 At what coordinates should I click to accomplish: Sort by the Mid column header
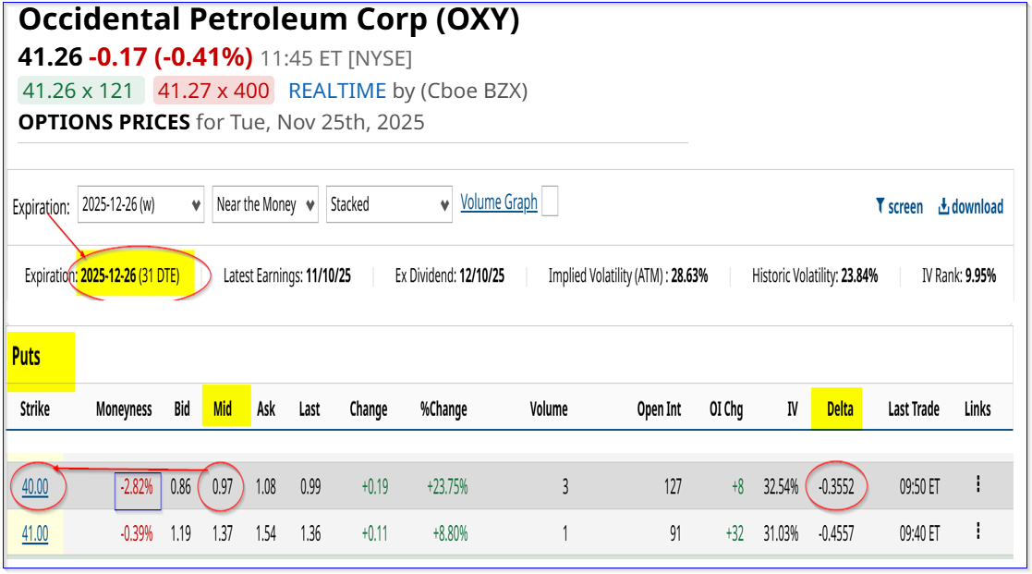point(223,409)
